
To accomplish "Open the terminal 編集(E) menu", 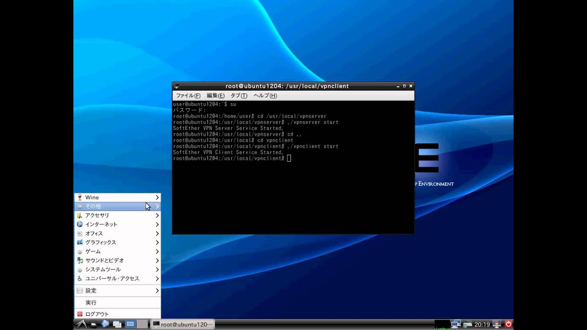I will (216, 96).
